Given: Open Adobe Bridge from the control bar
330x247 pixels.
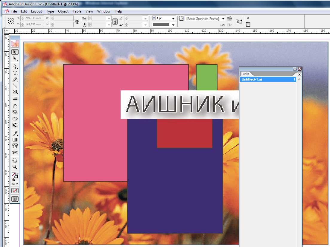Looking at the screenshot, I should pos(239,21).
